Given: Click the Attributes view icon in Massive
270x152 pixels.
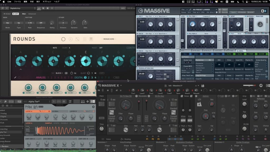Looking at the screenshot, I should (242, 12).
